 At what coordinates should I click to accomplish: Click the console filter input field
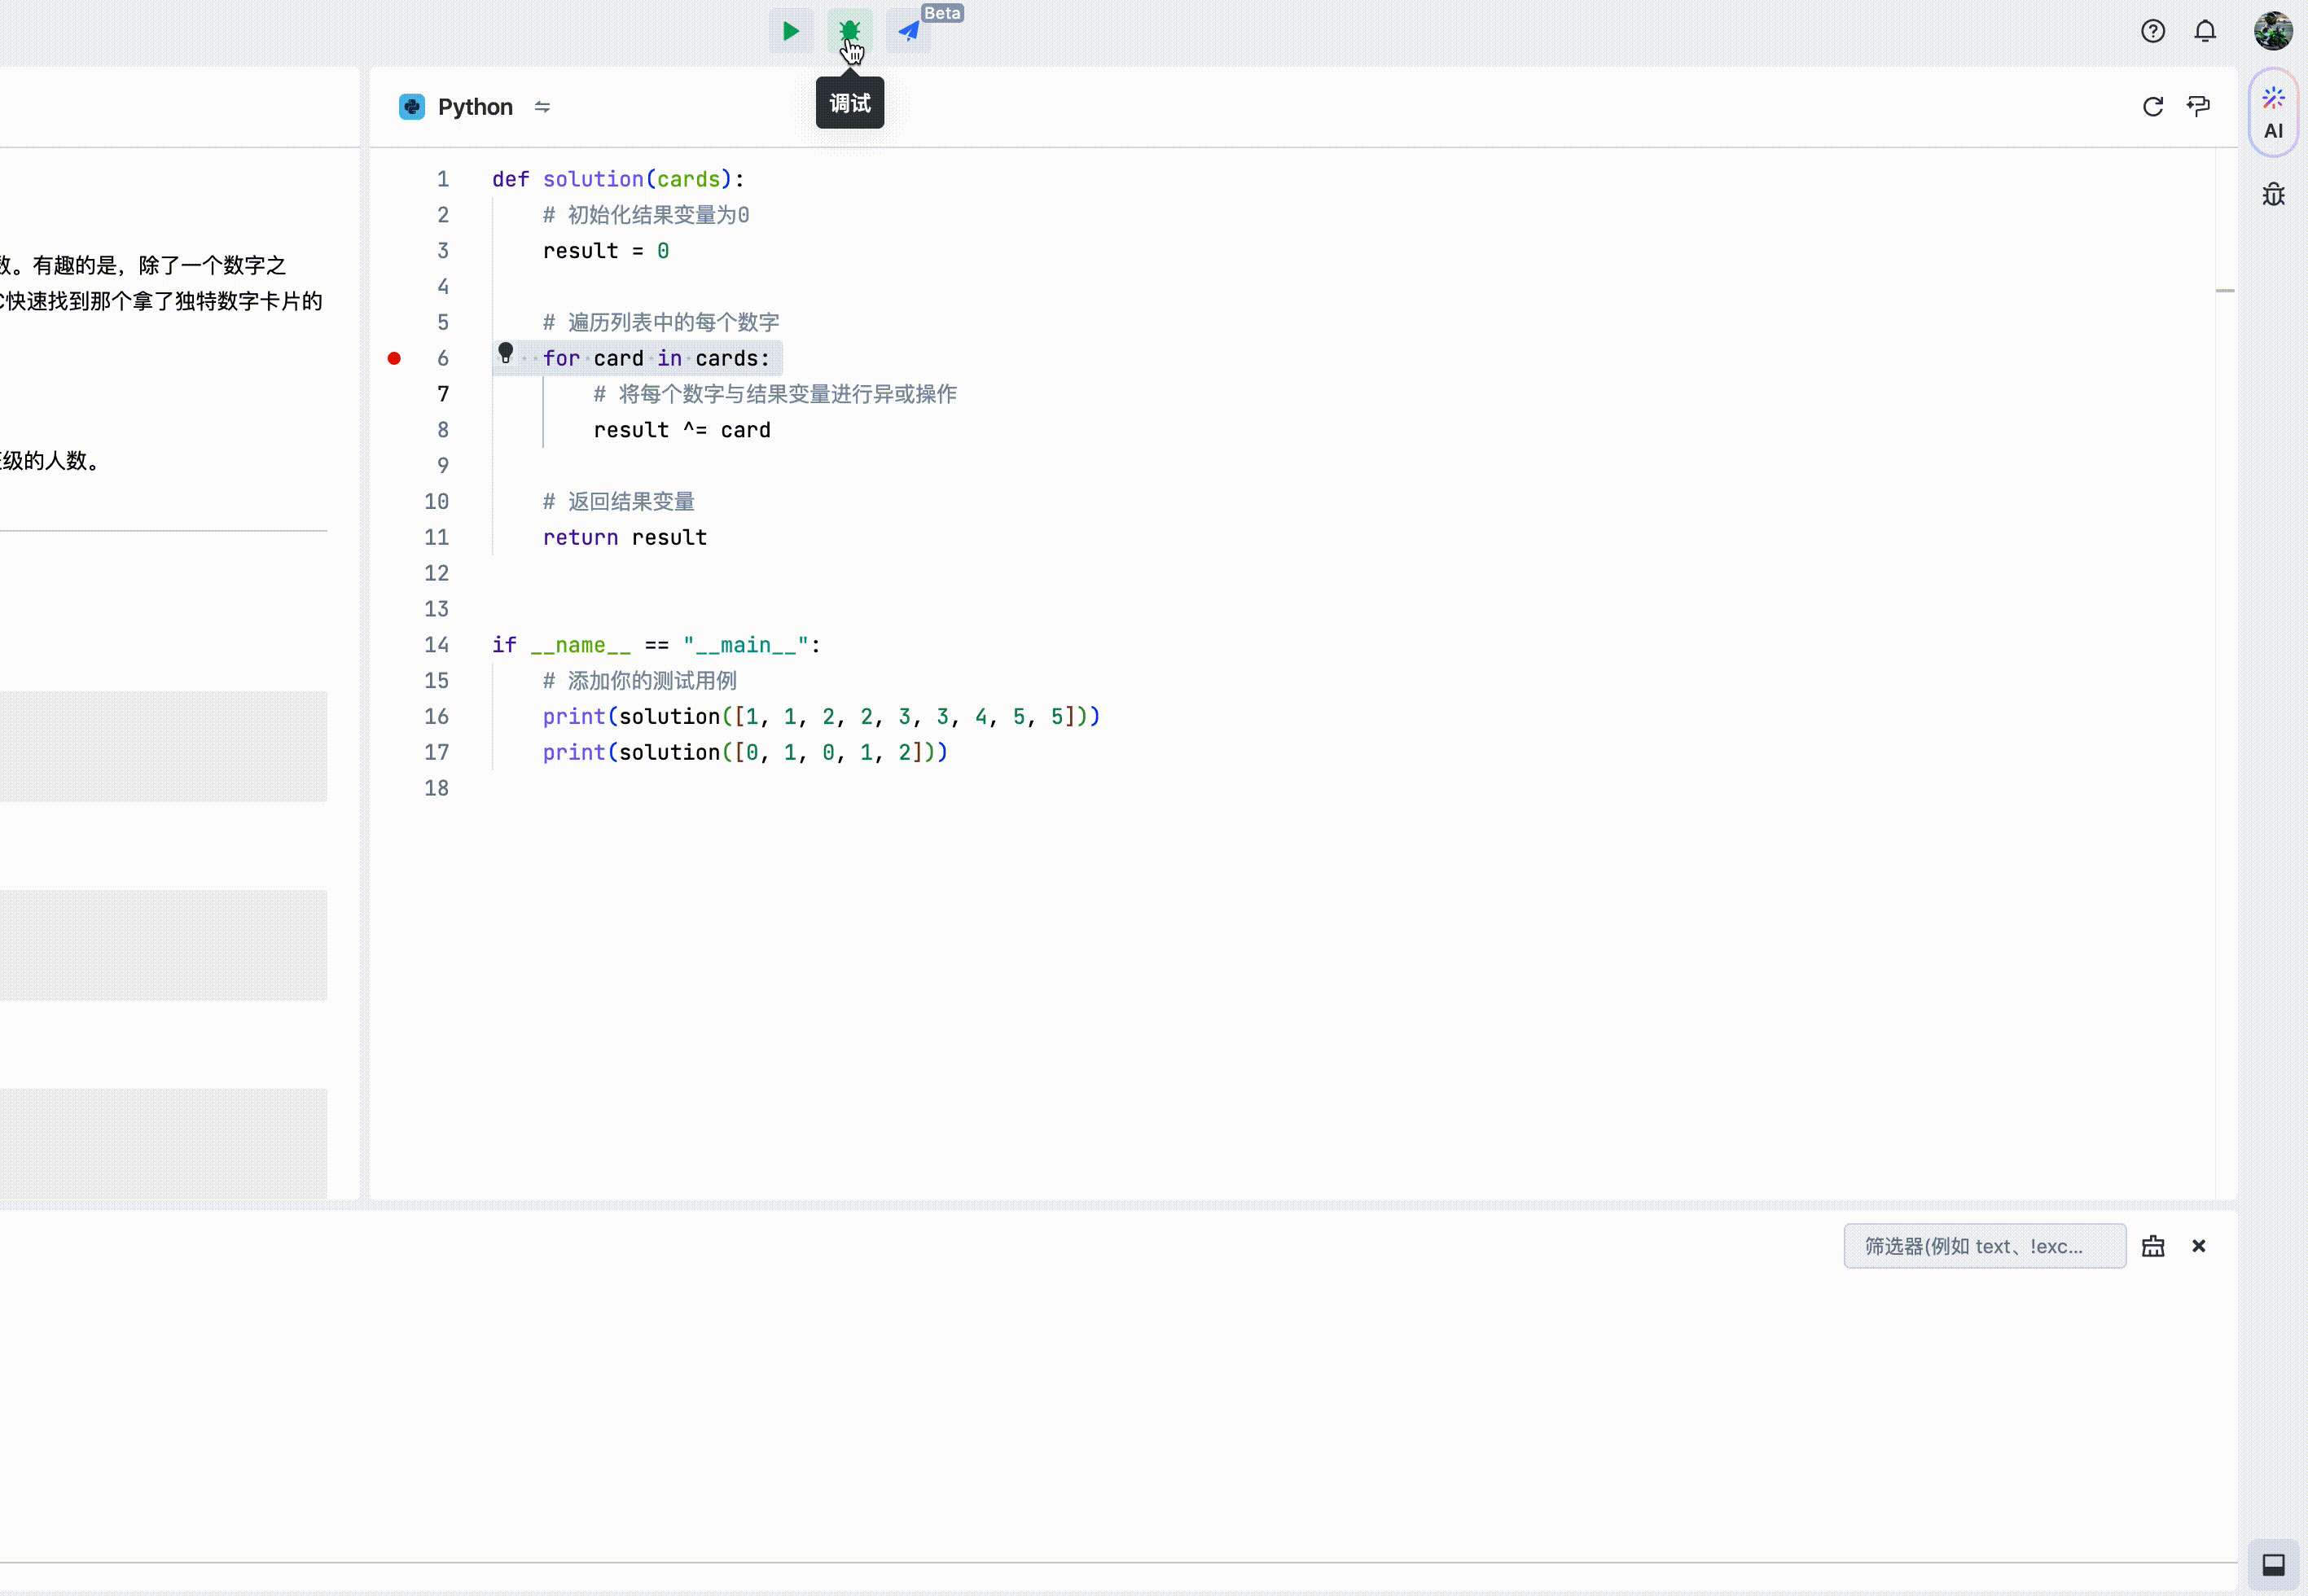point(1983,1246)
